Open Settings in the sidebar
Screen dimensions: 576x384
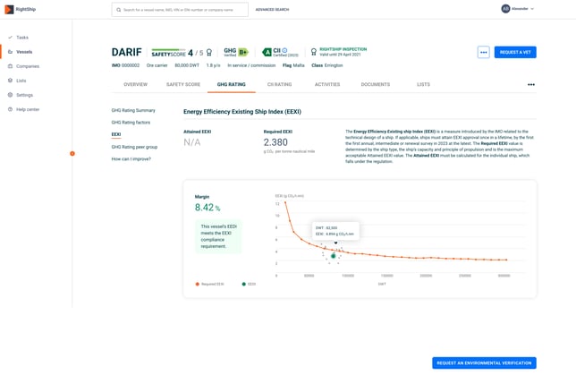click(25, 95)
